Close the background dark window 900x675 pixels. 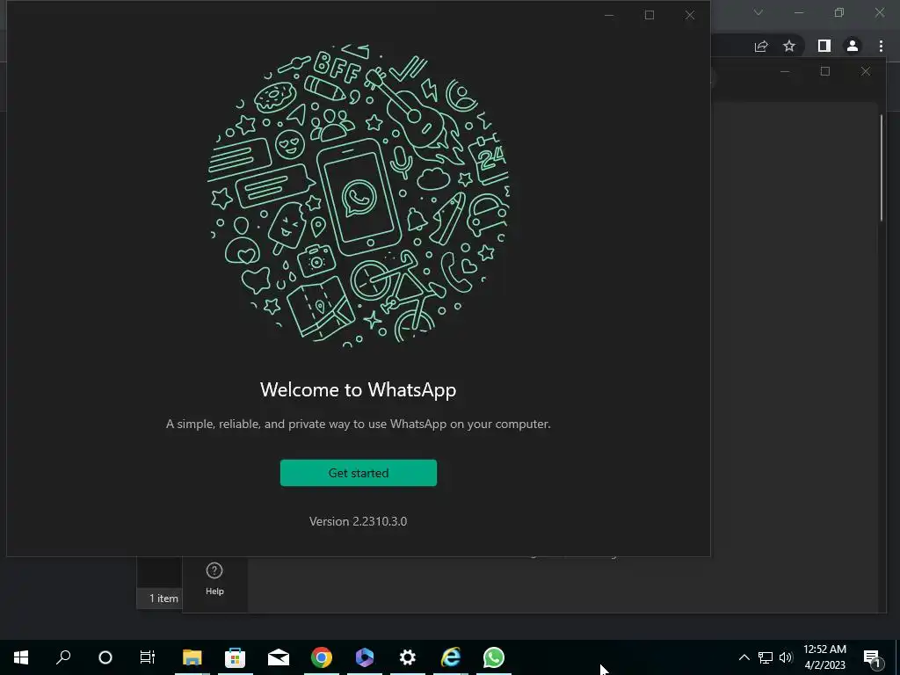click(x=866, y=71)
